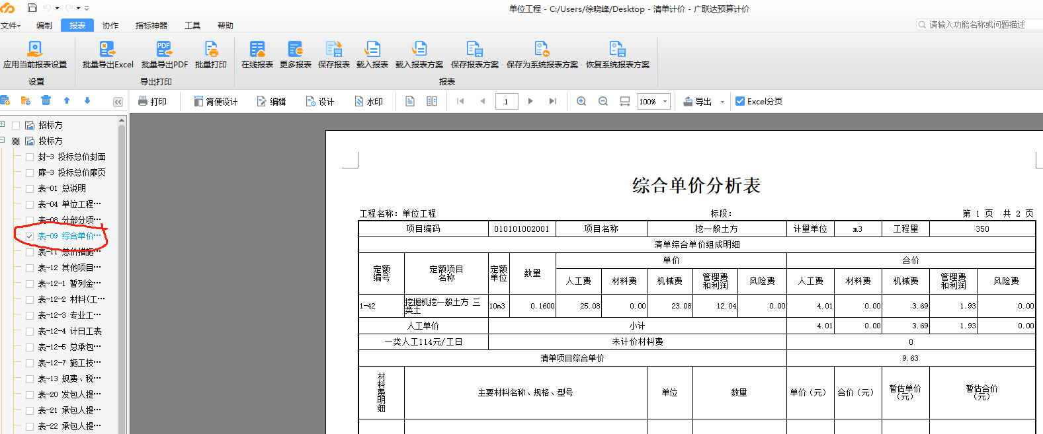The height and width of the screenshot is (434, 1043).
Task: Go to the previous page
Action: [483, 101]
